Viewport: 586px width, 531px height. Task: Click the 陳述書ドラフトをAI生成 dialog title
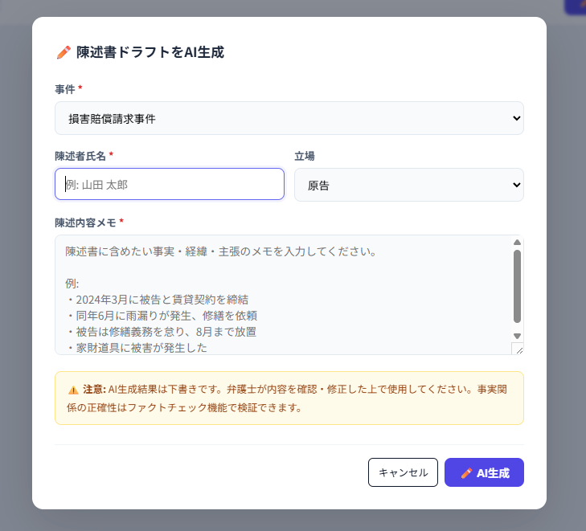pos(150,53)
